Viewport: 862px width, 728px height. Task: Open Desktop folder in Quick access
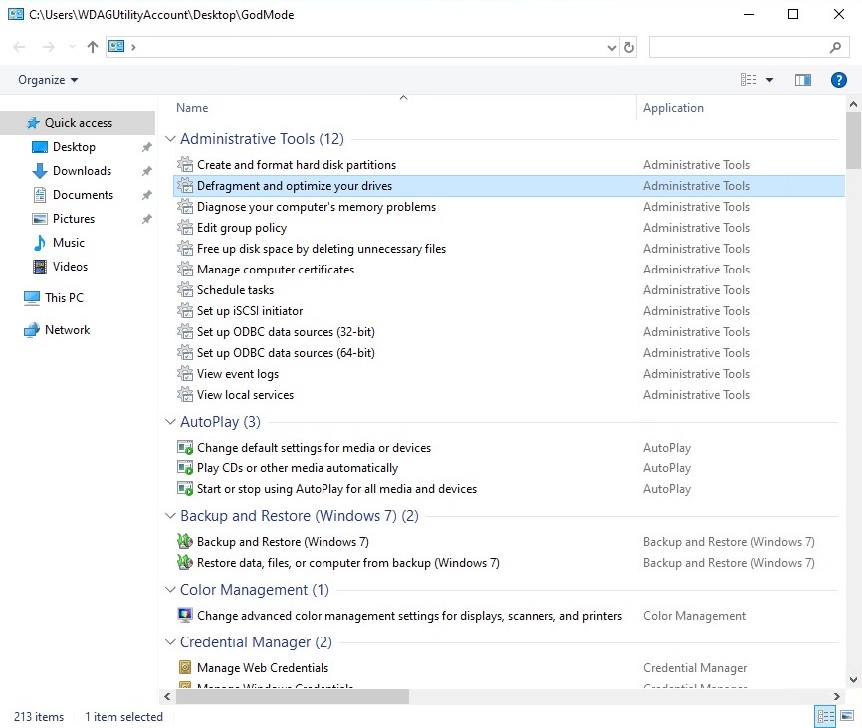[x=74, y=147]
